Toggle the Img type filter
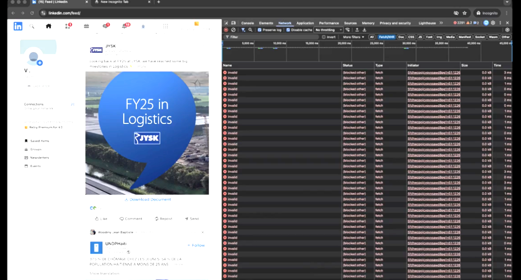Viewport: 521px width, 280px height. click(x=439, y=37)
